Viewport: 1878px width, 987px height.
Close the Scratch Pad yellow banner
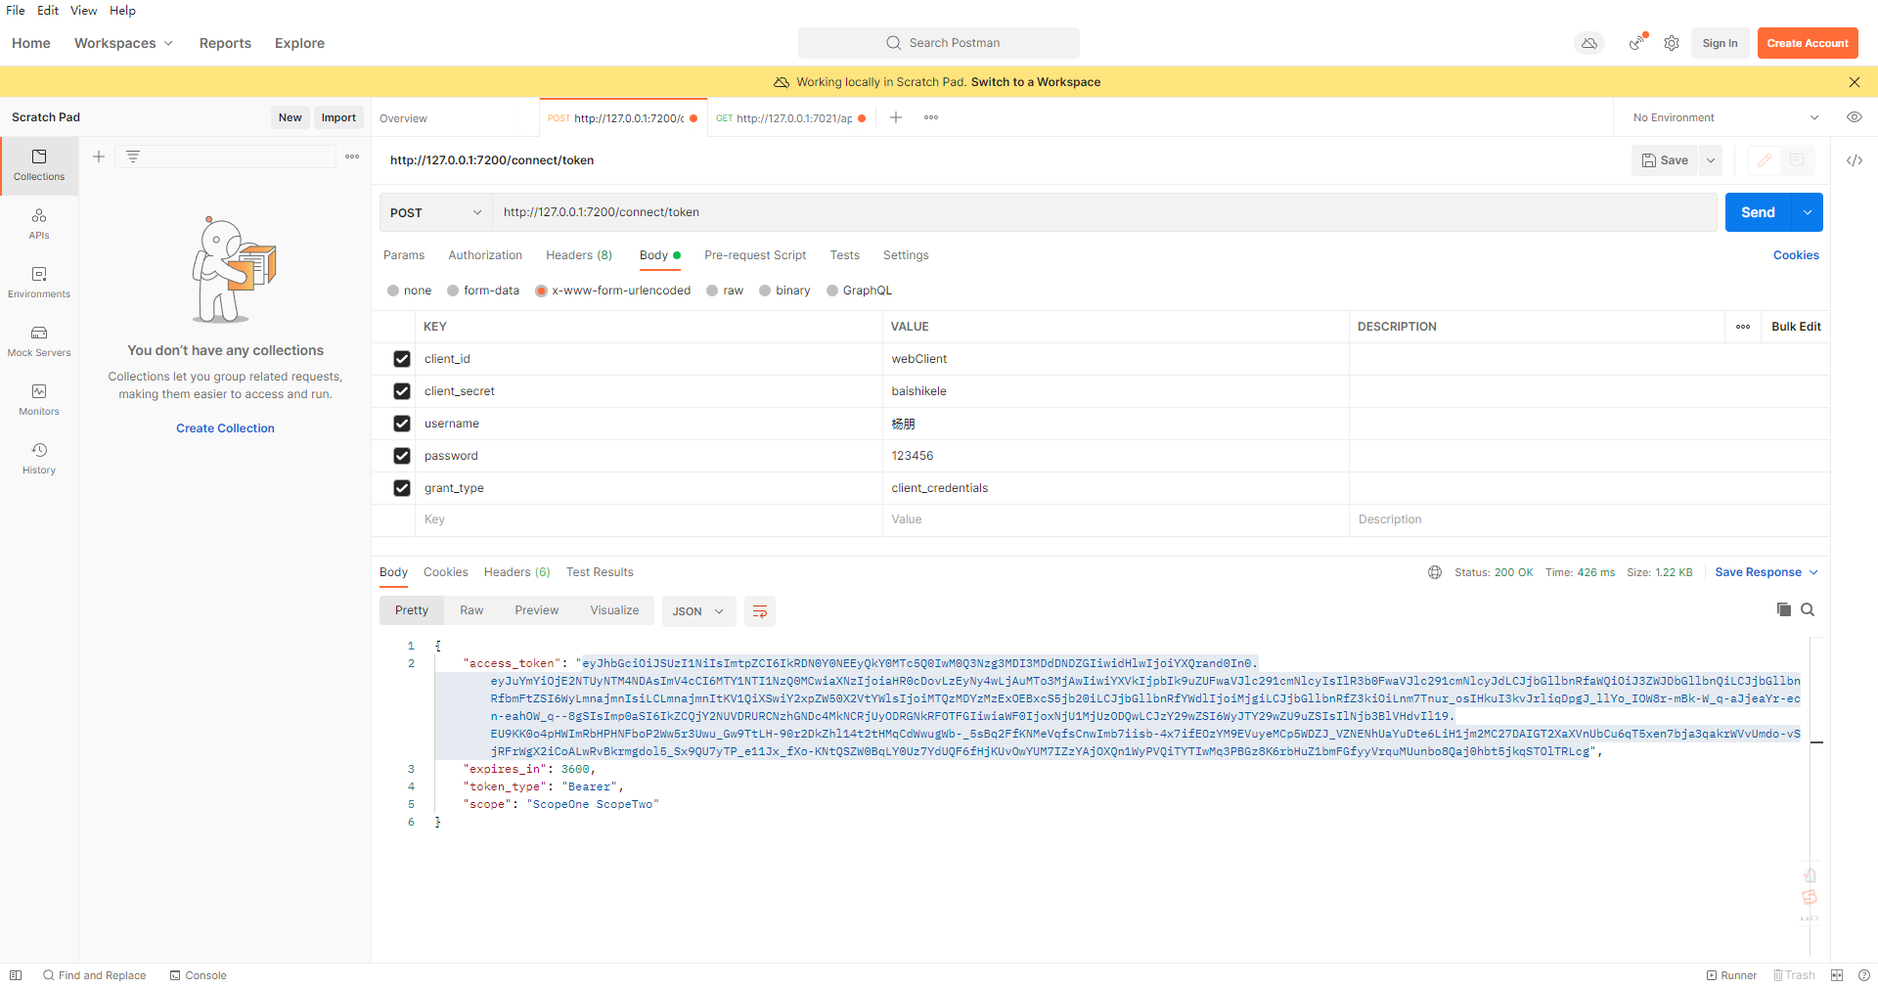point(1855,82)
